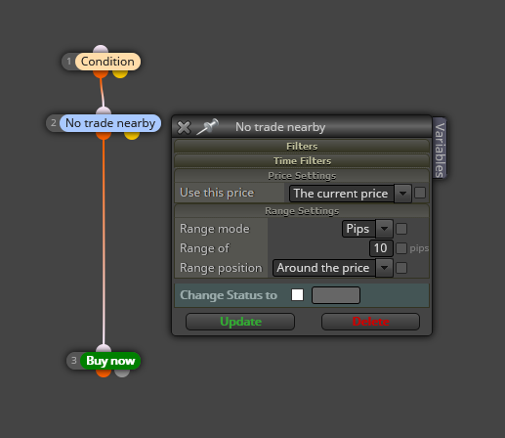
Task: Pin the No trade nearby panel
Action: [207, 127]
